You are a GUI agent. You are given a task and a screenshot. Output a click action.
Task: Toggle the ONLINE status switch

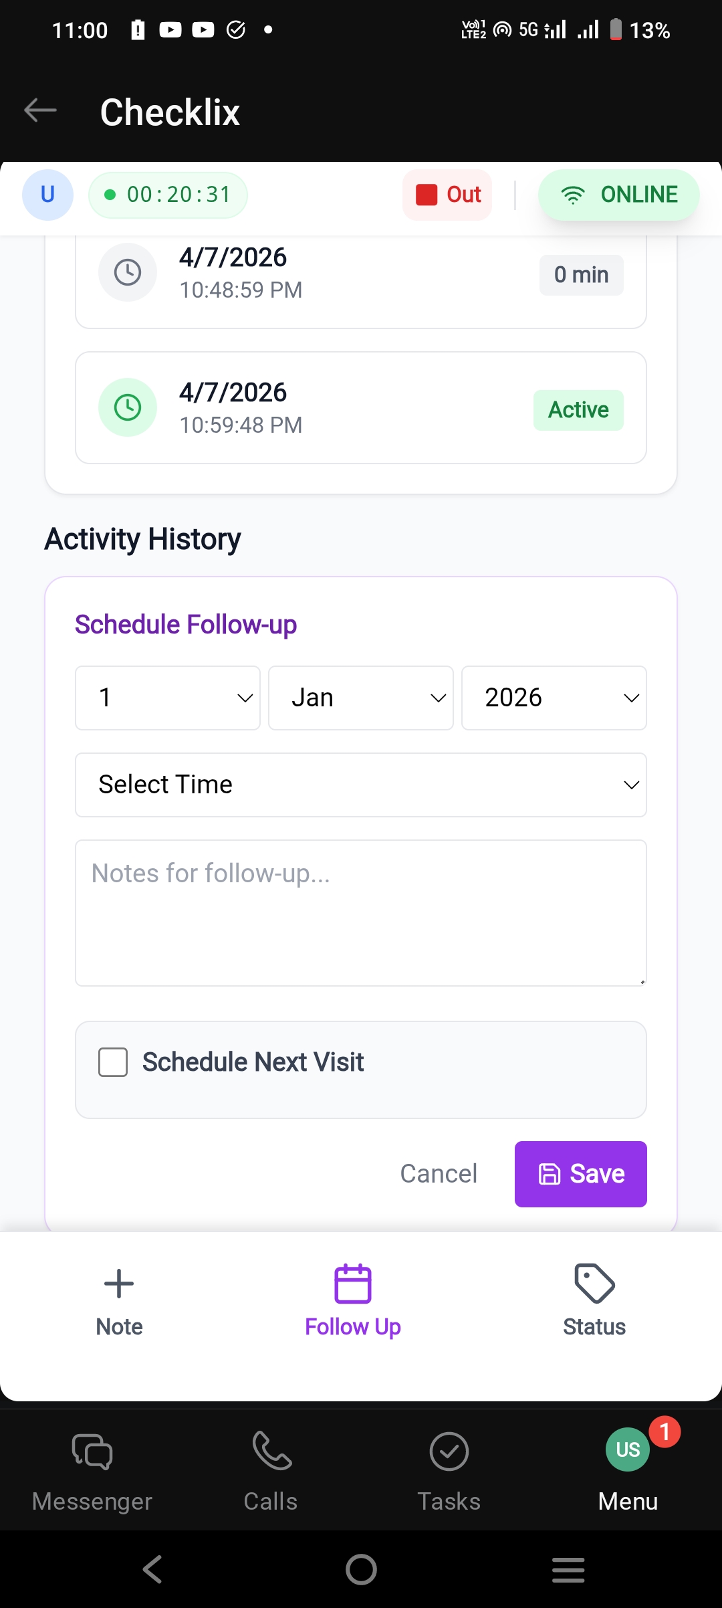(x=619, y=195)
